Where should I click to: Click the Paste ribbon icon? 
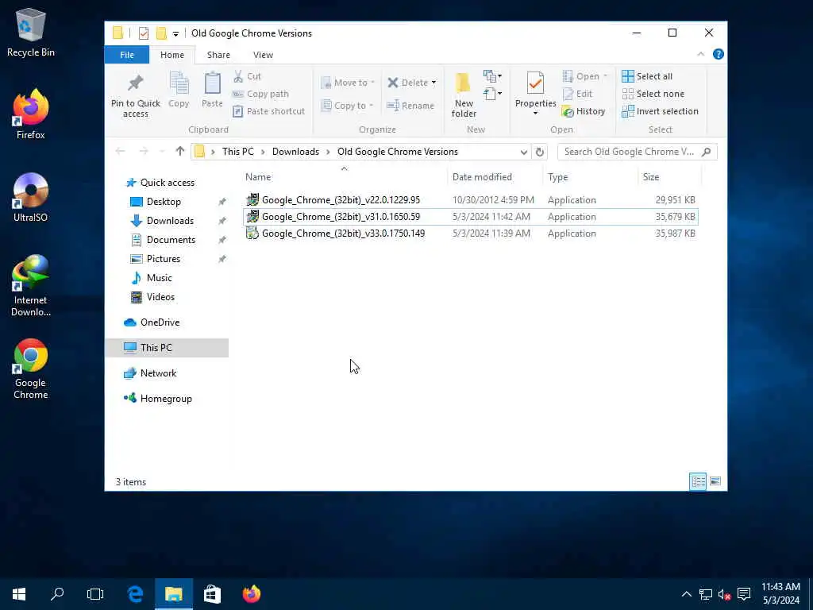tap(212, 84)
